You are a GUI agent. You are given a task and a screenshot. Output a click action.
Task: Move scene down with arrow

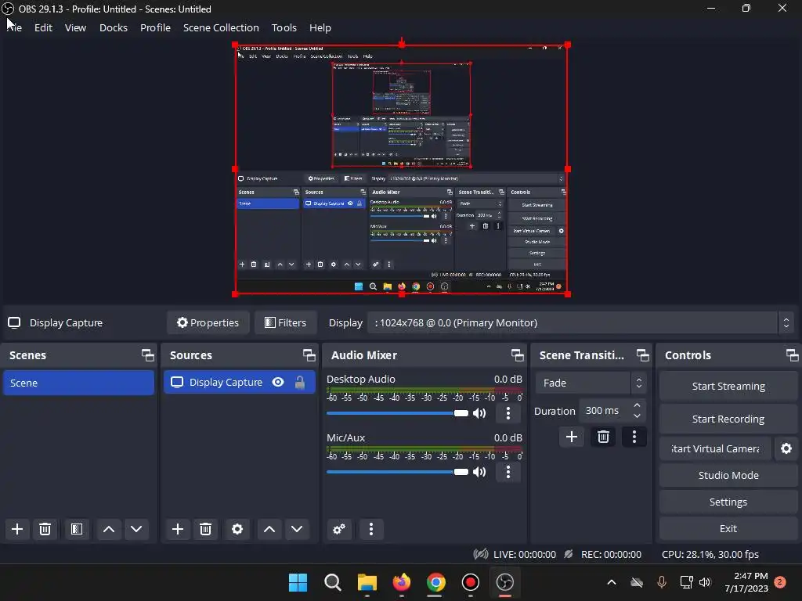coord(136,529)
